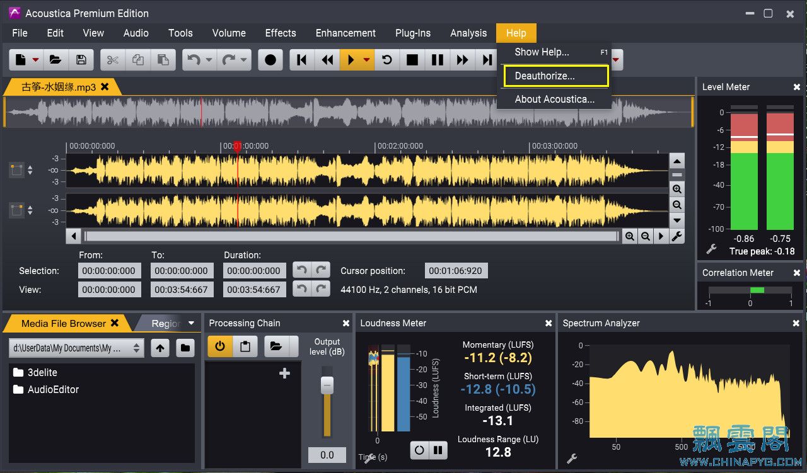Jump to start with Skip-to-beginning button
Viewport: 807px width, 473px height.
[x=302, y=60]
